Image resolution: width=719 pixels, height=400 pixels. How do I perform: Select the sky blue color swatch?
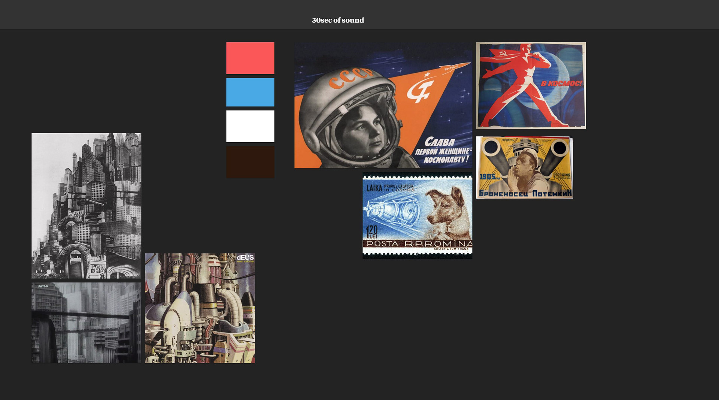click(250, 92)
